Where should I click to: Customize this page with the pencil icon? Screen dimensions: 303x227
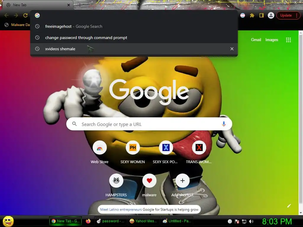point(289,206)
